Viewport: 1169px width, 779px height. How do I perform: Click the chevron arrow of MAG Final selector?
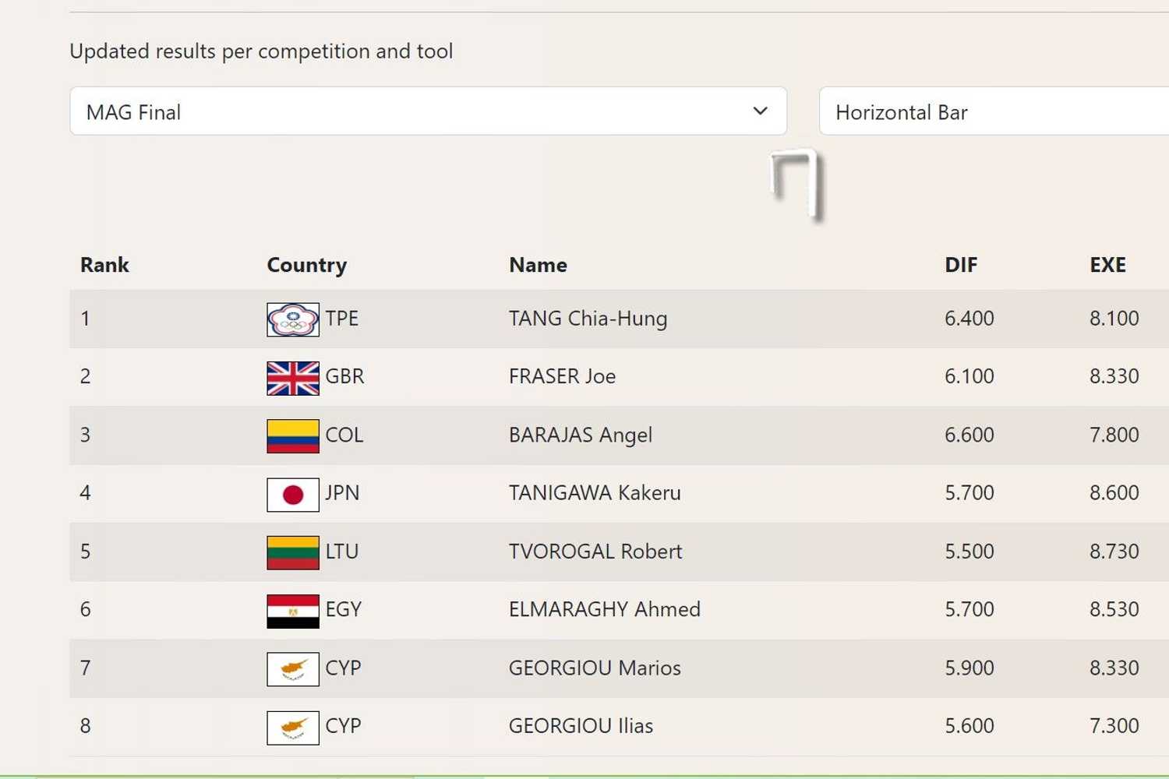coord(760,111)
